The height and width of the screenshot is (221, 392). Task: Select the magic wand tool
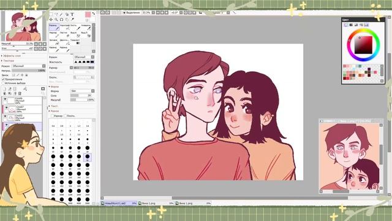tap(61, 15)
